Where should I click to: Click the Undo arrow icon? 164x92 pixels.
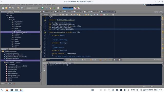pyautogui.click(x=18, y=8)
